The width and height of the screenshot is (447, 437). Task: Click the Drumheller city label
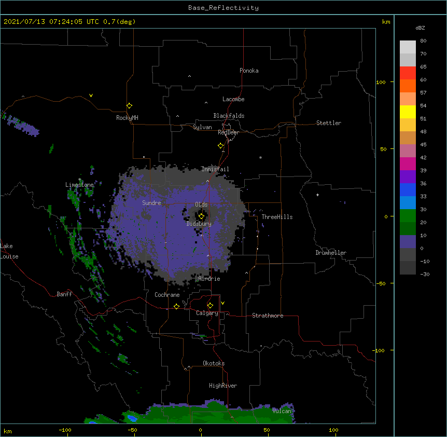tap(331, 253)
